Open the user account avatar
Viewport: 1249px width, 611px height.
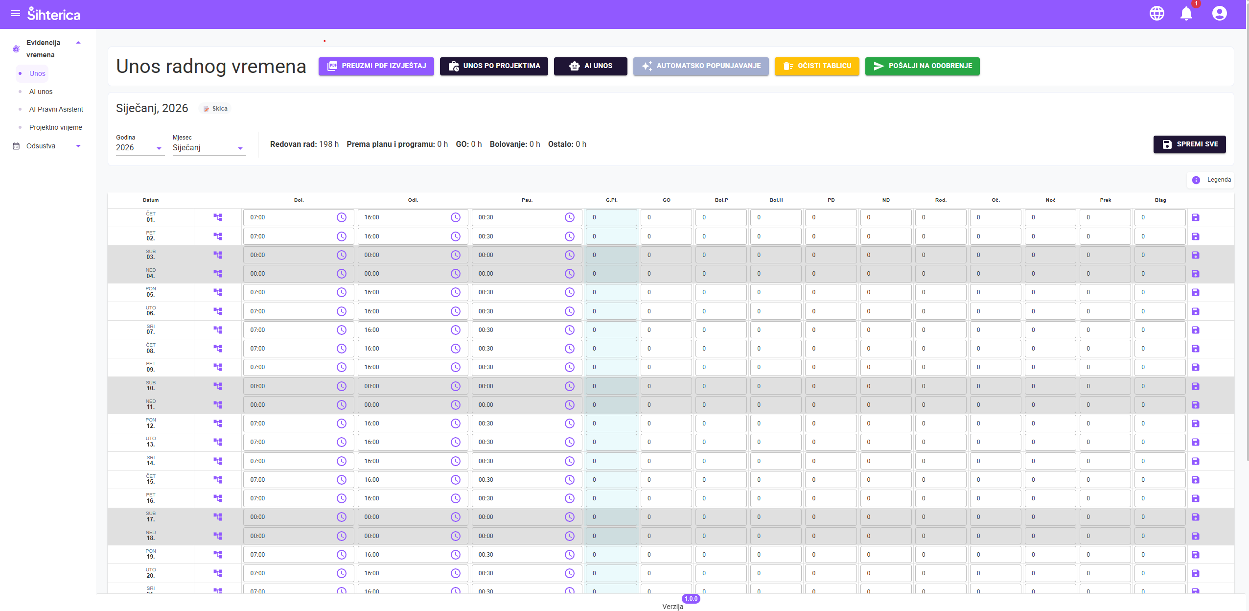tap(1219, 14)
